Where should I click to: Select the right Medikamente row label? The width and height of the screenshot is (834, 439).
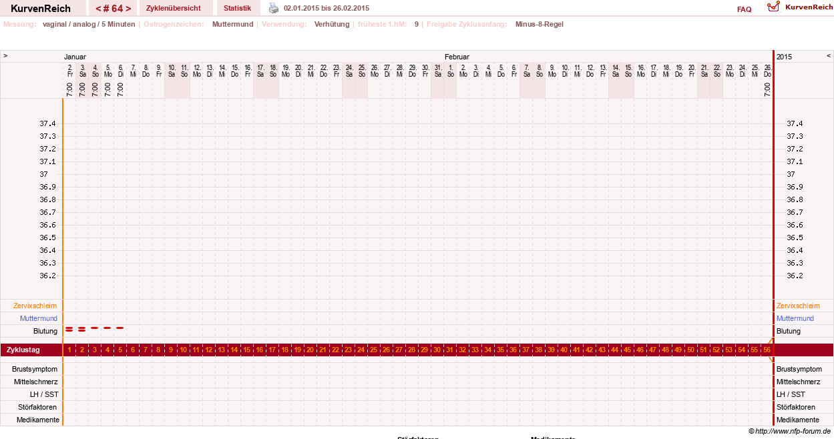coord(798,420)
